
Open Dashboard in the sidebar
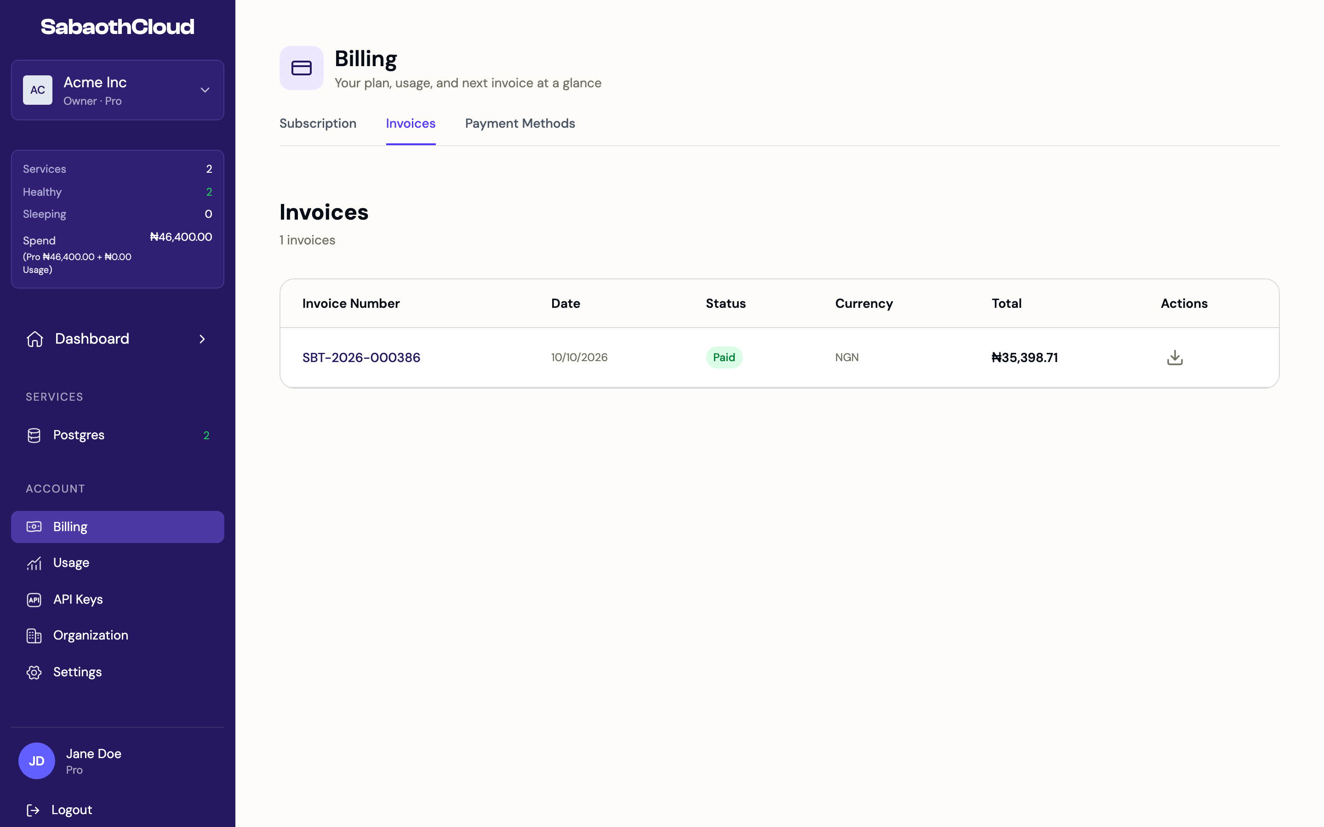pos(118,339)
